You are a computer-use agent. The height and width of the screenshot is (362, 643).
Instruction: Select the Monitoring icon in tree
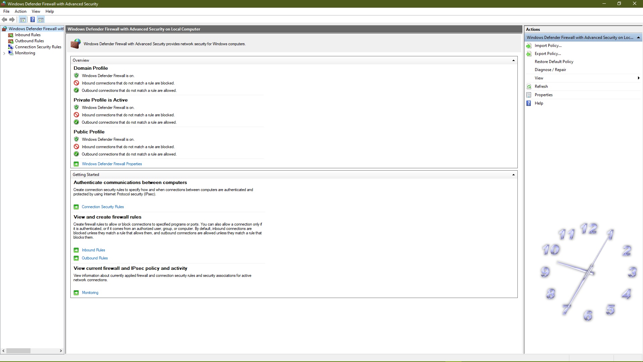coord(11,53)
